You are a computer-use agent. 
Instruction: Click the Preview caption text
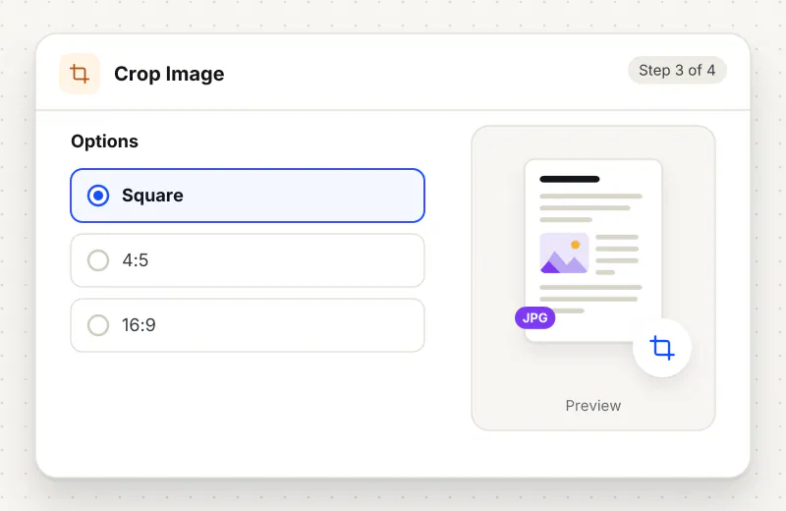point(593,405)
